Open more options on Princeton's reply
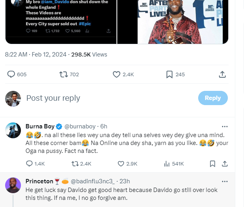The image size is (244, 207). click(225, 181)
